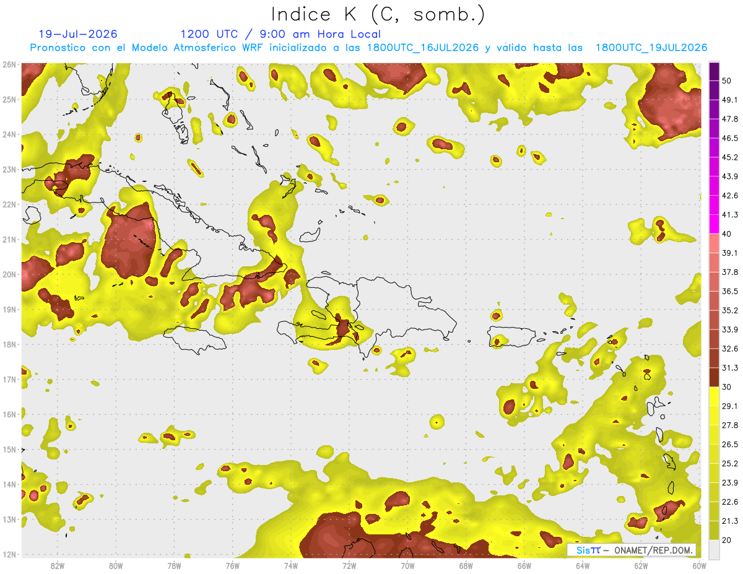The width and height of the screenshot is (743, 574).
Task: Click the '37.8' color bar value
Action: (x=730, y=272)
